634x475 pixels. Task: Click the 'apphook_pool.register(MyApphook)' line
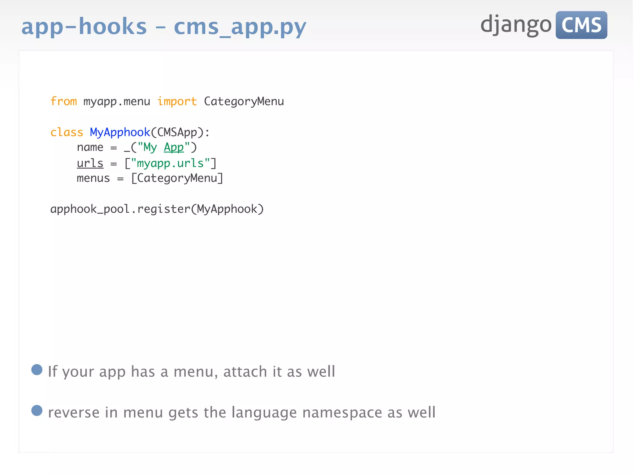tap(157, 209)
